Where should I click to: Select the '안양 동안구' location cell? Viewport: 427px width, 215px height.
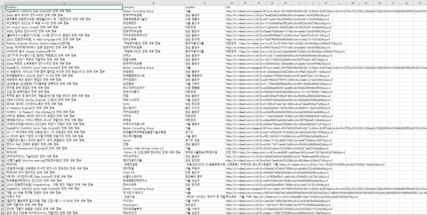205,172
